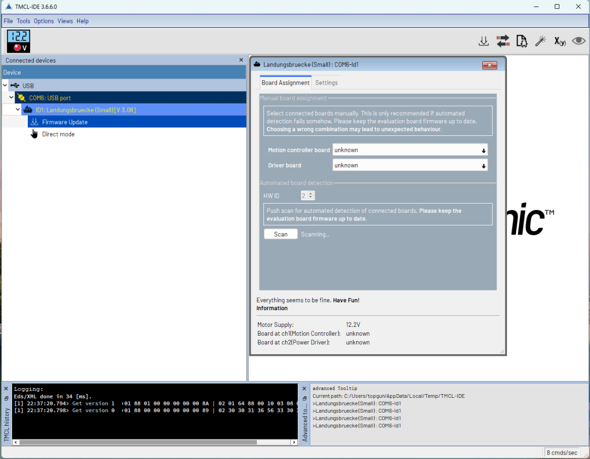Open the connection transfer arrows tool
The image size is (590, 459).
tap(503, 41)
